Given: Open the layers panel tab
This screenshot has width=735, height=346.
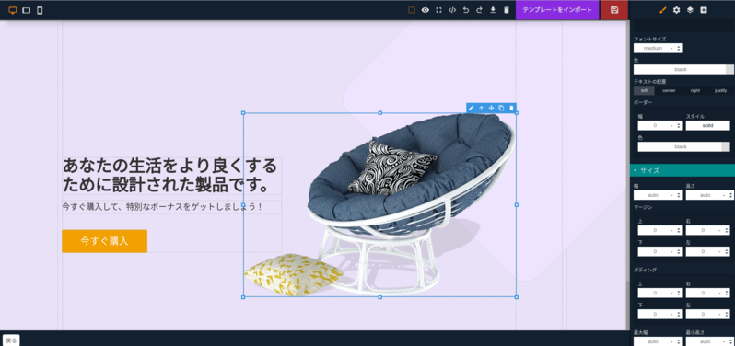Looking at the screenshot, I should [x=690, y=10].
